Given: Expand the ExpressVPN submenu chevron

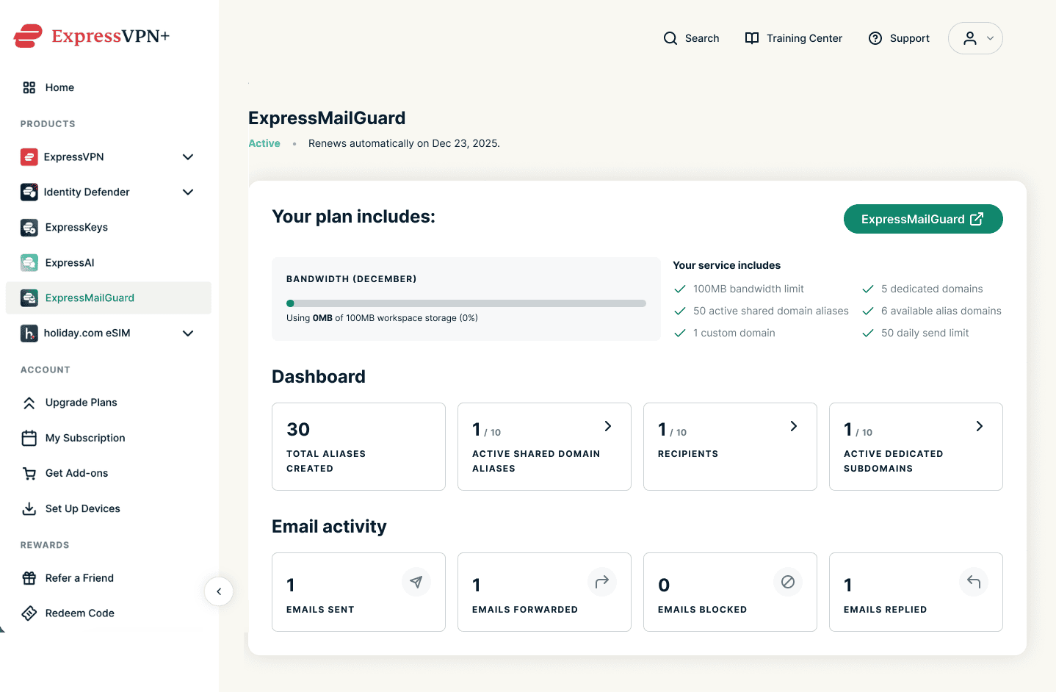Looking at the screenshot, I should coord(188,156).
